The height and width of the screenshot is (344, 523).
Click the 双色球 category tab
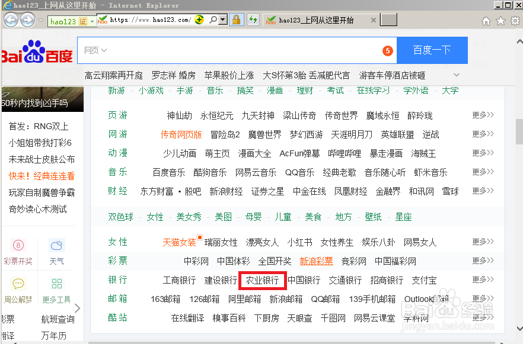tap(121, 217)
